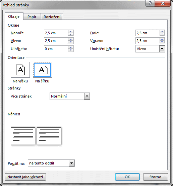Increase the Nahoře margin with up arrow
The width and height of the screenshot is (173, 186).
tap(71, 32)
